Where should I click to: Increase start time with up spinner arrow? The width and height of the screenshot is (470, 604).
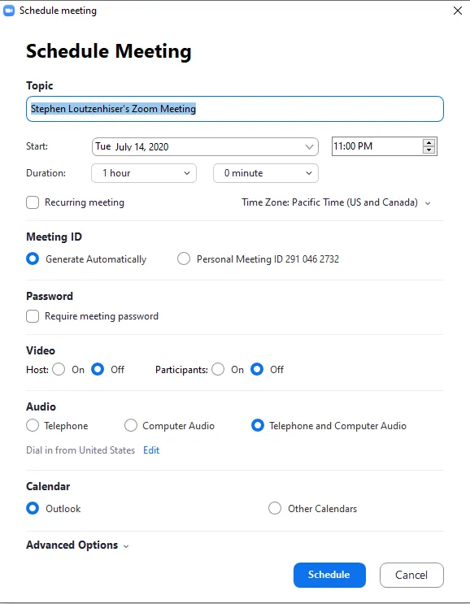(x=429, y=142)
